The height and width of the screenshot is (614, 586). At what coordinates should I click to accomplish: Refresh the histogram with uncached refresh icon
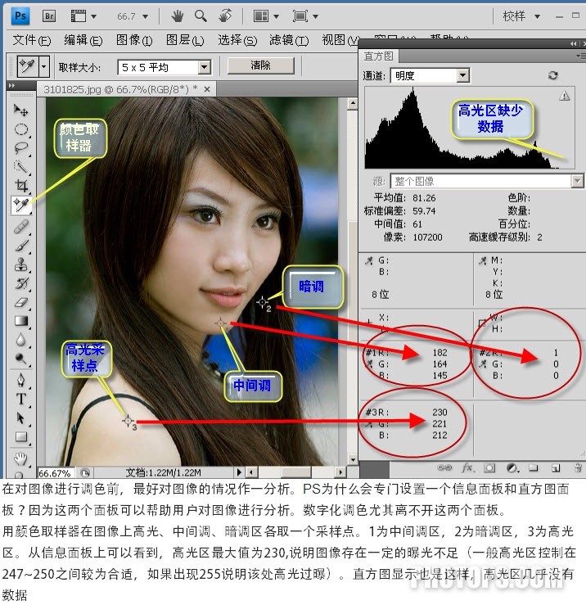(x=552, y=75)
